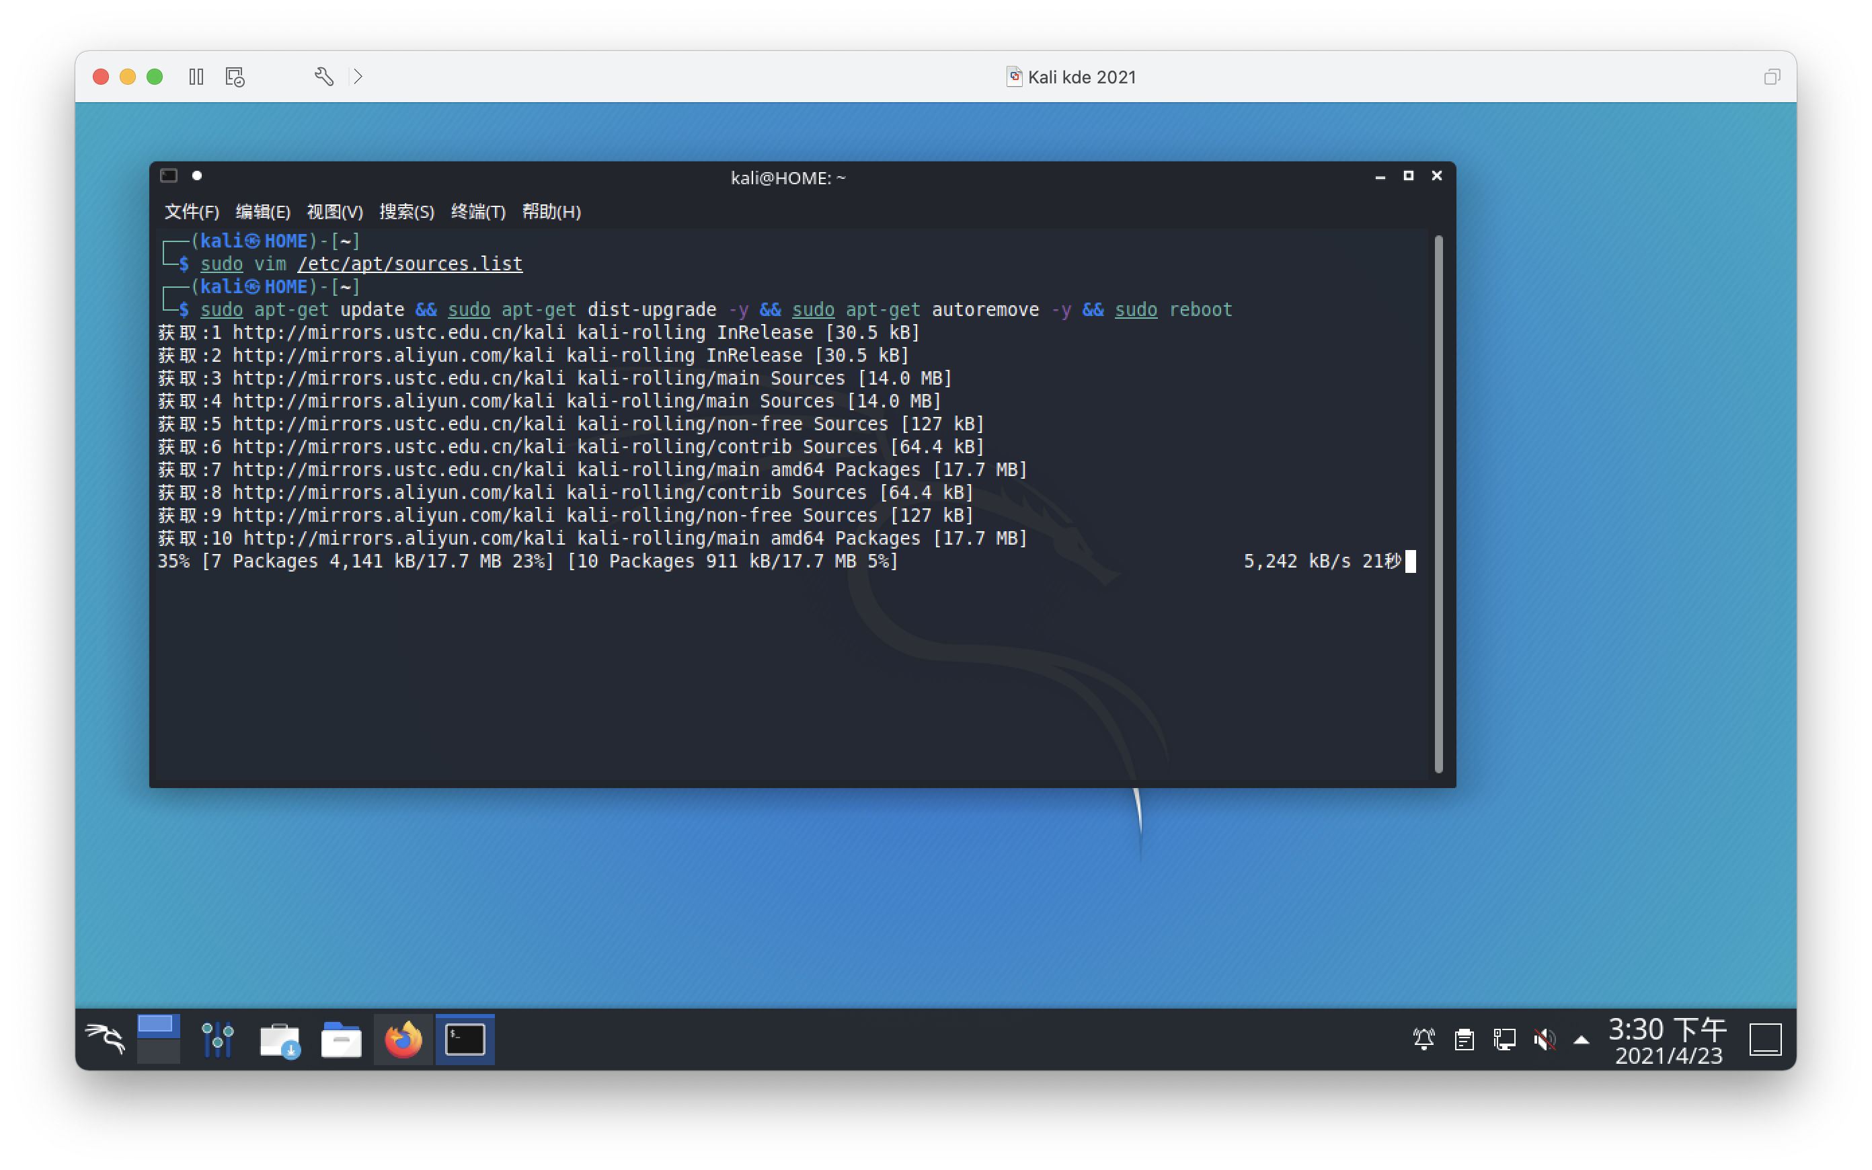Screen dimensions: 1872x1170
Task: Click the /etc/apt/sources.list path text
Action: (410, 264)
